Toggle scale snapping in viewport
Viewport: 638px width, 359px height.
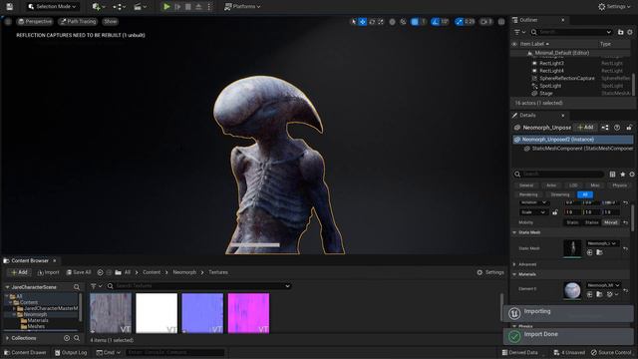click(x=460, y=22)
